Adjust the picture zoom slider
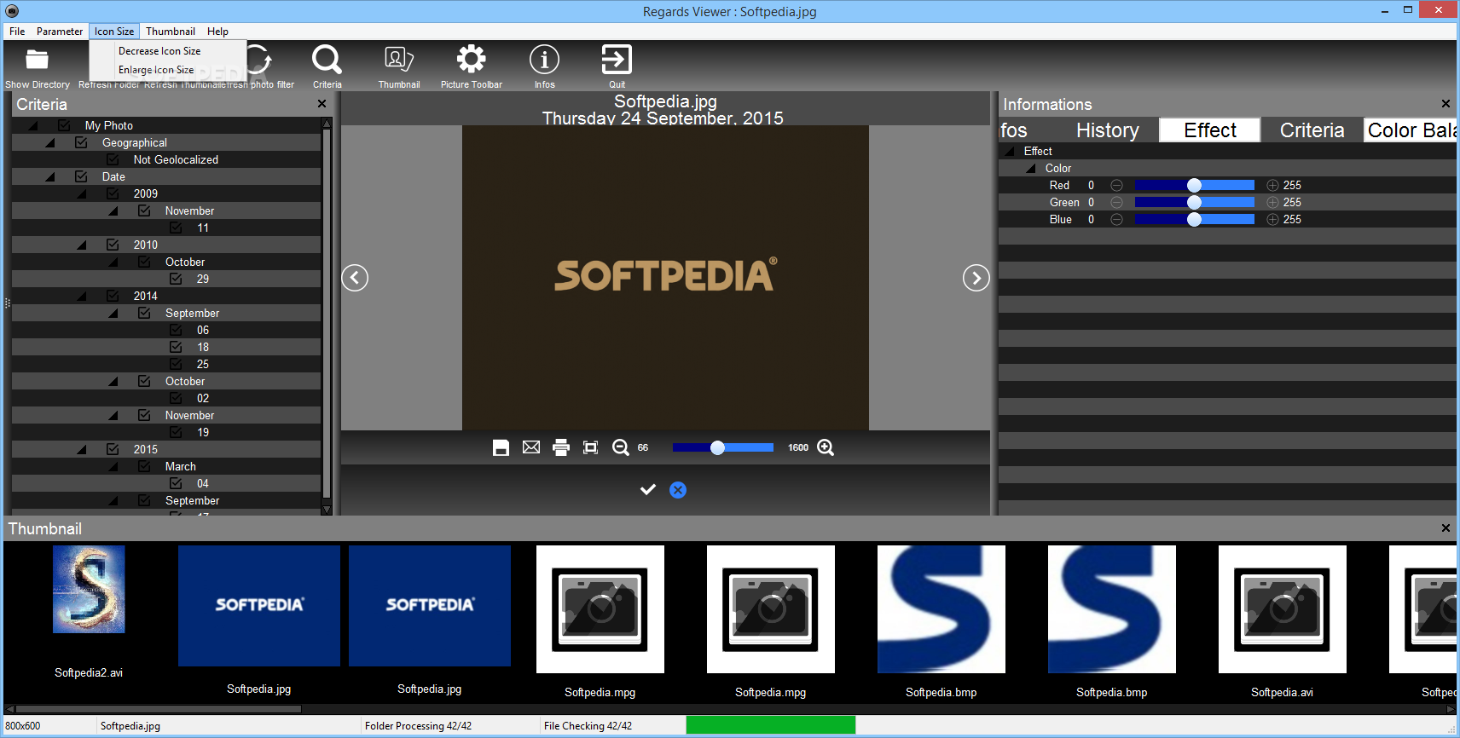1460x738 pixels. (x=722, y=447)
